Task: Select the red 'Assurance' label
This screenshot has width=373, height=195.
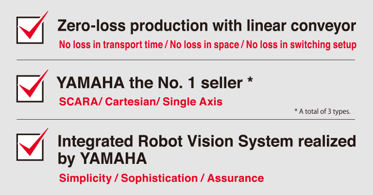Action: (236, 178)
